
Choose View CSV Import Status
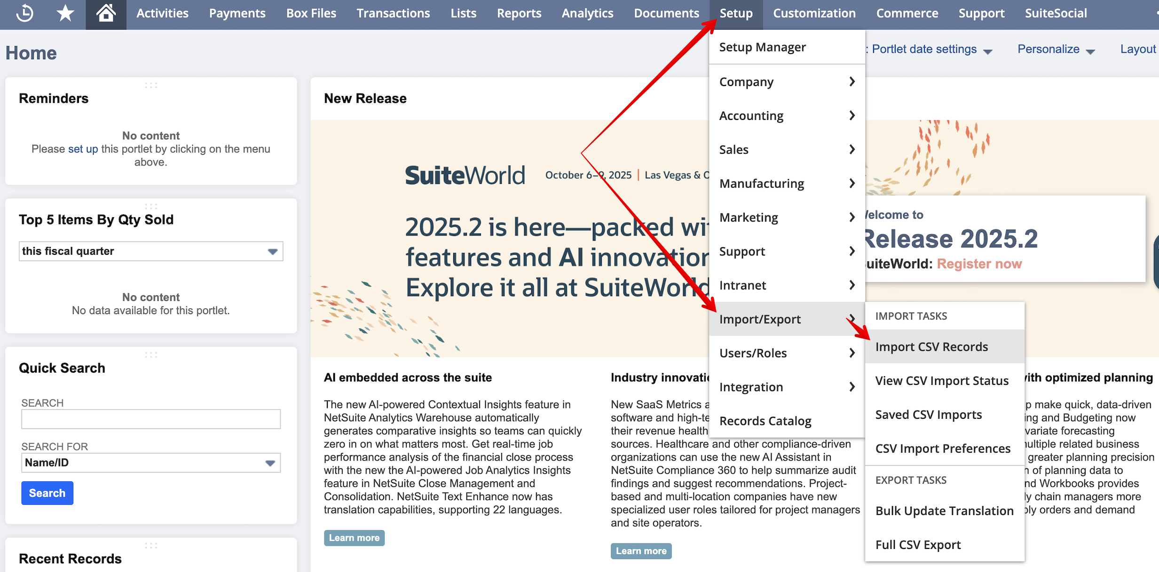click(945, 381)
